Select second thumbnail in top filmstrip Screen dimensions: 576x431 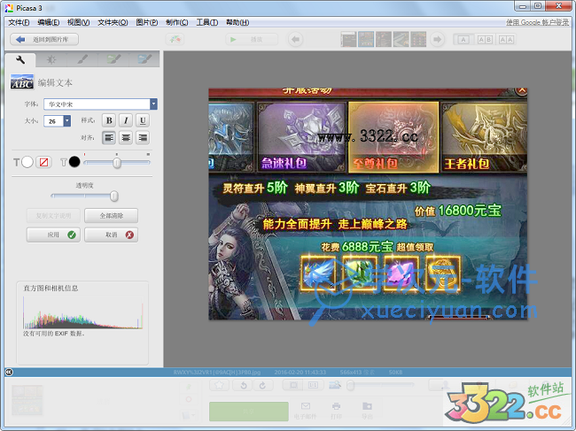click(366, 39)
